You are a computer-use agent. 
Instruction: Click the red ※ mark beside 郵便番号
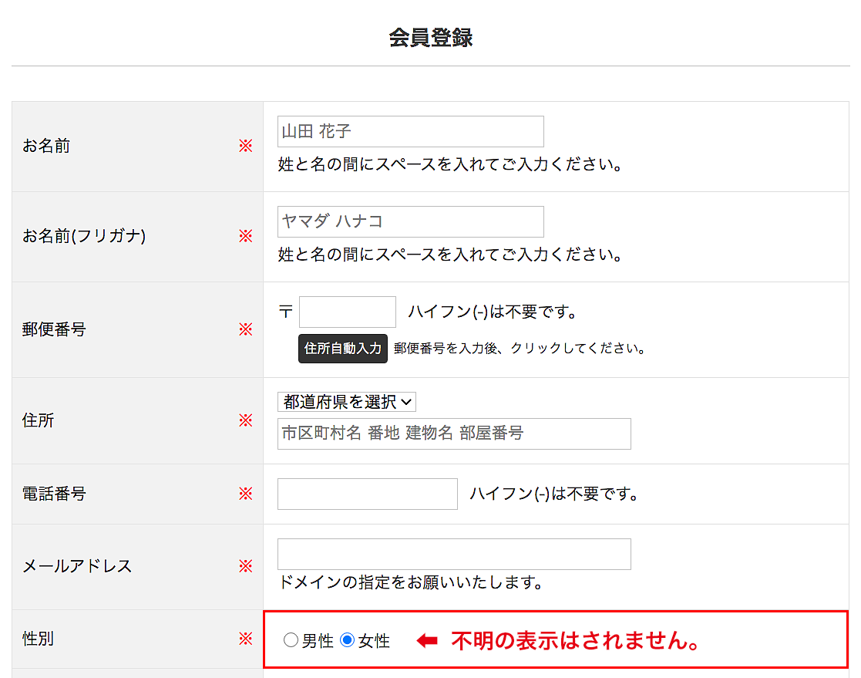pos(245,329)
